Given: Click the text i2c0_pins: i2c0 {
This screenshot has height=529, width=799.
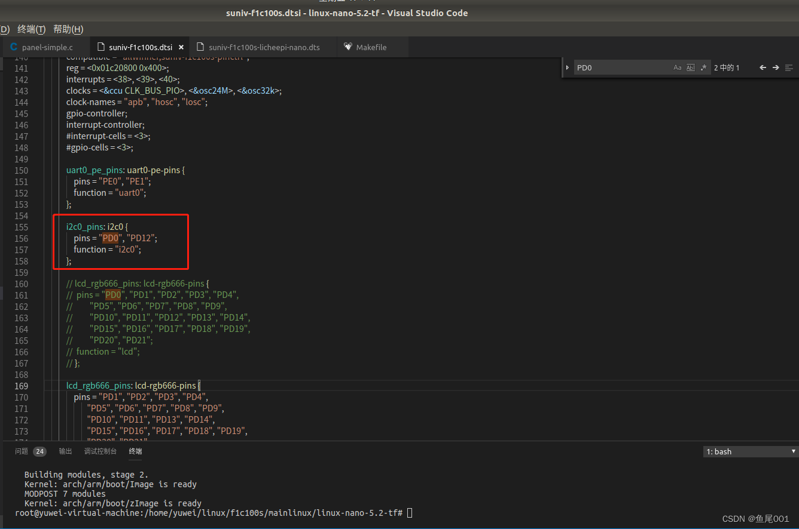Looking at the screenshot, I should [x=97, y=227].
